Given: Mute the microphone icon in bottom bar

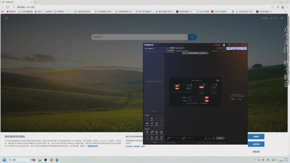Looking at the screenshot, I should coord(168,138).
